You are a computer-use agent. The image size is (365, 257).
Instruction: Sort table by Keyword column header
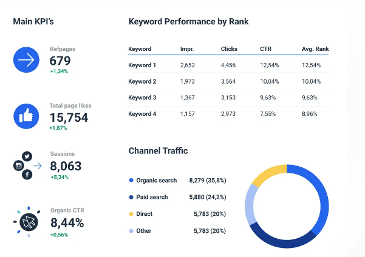(x=140, y=48)
